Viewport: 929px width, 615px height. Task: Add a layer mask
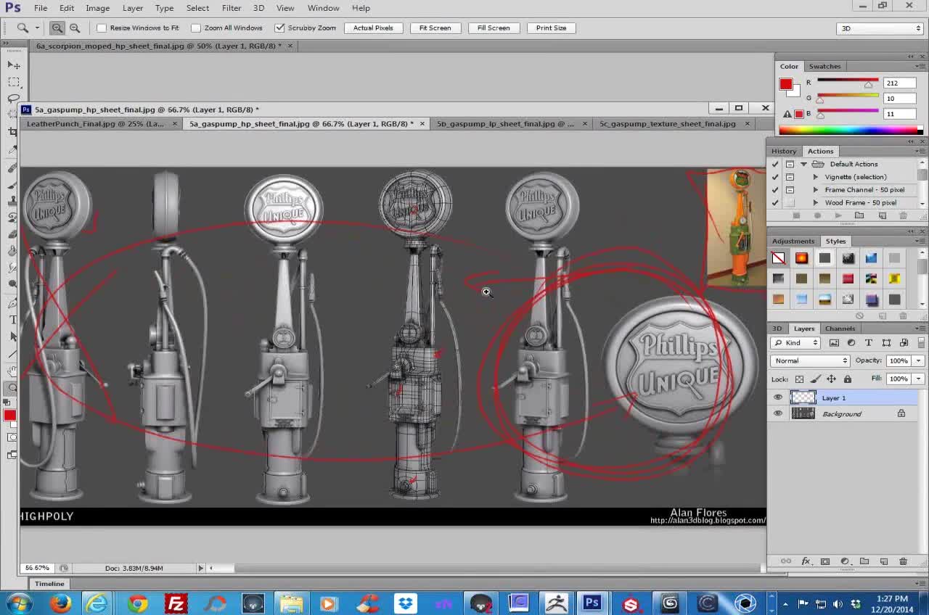coord(825,561)
